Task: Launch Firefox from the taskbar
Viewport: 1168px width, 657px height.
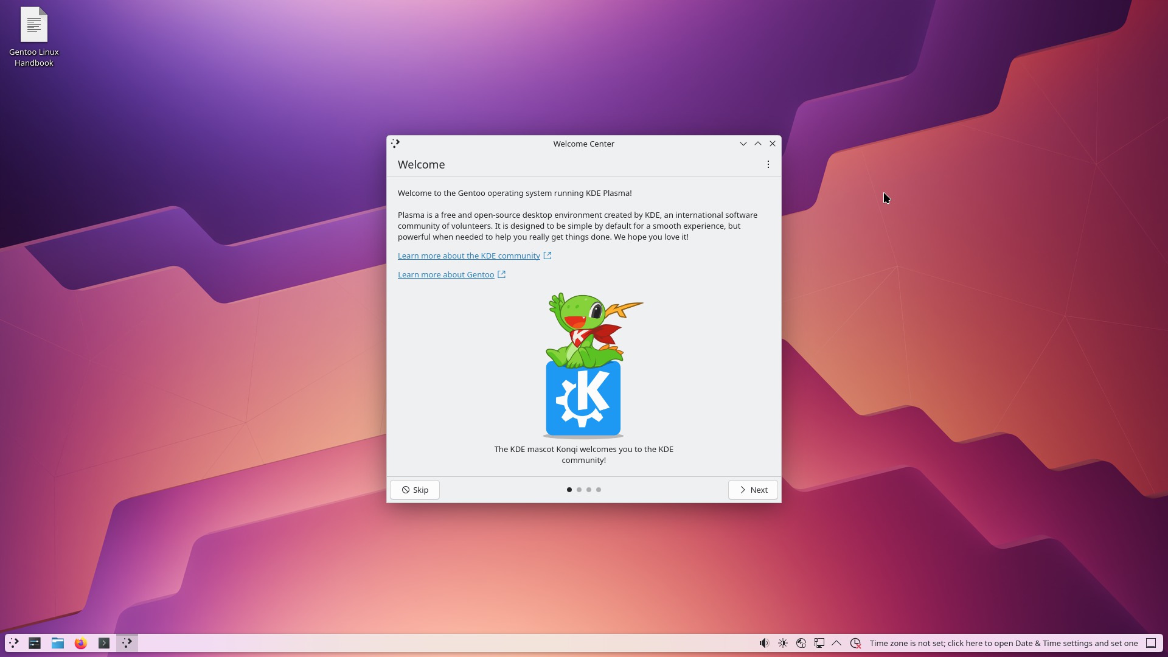Action: (x=81, y=643)
